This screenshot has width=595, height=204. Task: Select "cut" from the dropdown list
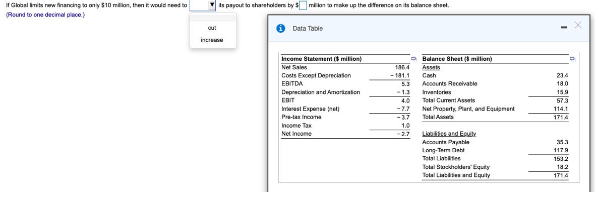212,28
